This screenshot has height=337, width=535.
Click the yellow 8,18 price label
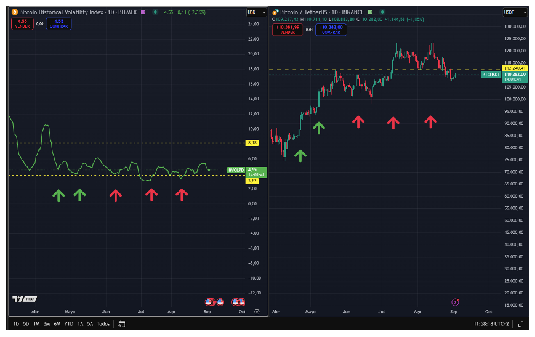[x=252, y=143]
